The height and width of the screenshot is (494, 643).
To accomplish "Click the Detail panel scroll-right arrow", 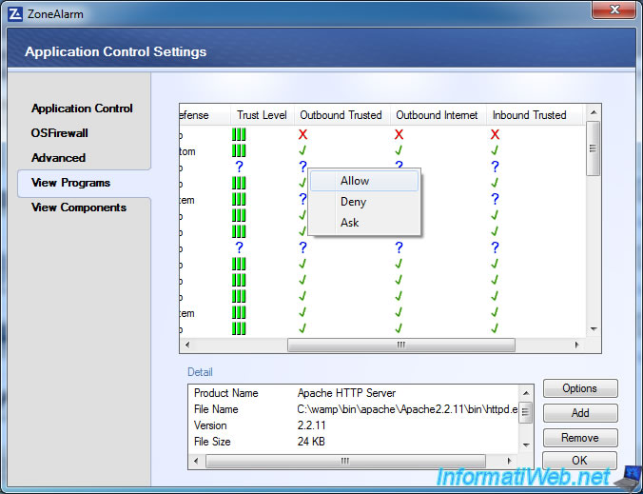I will (510, 461).
